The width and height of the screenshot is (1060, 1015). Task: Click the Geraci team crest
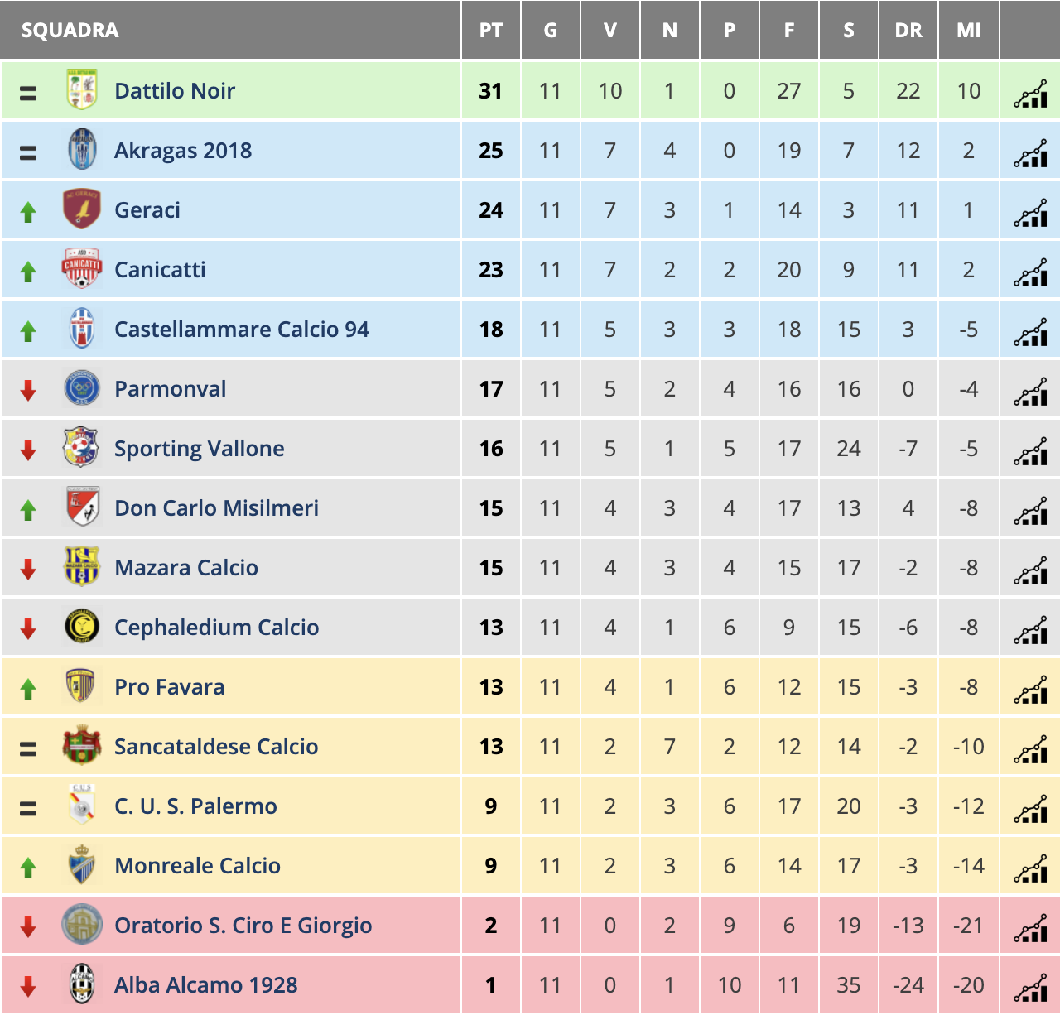coord(82,209)
